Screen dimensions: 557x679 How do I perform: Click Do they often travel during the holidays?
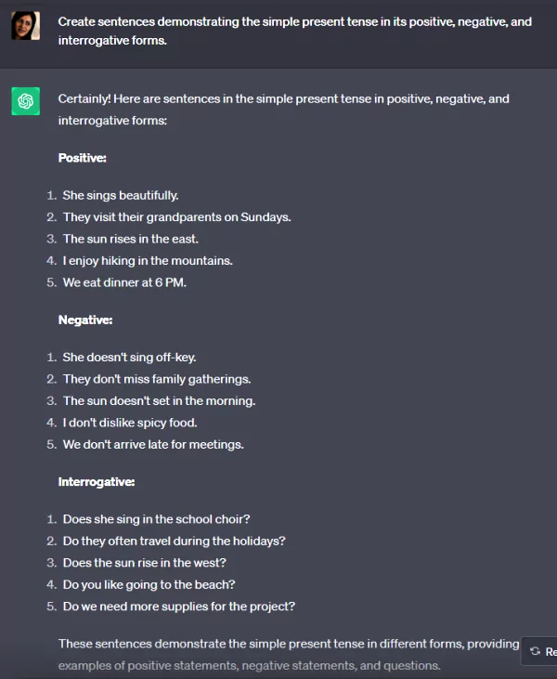click(174, 541)
